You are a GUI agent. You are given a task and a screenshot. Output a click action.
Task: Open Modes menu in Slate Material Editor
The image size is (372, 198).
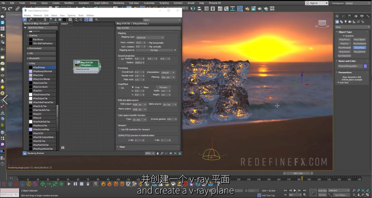coord(27,15)
